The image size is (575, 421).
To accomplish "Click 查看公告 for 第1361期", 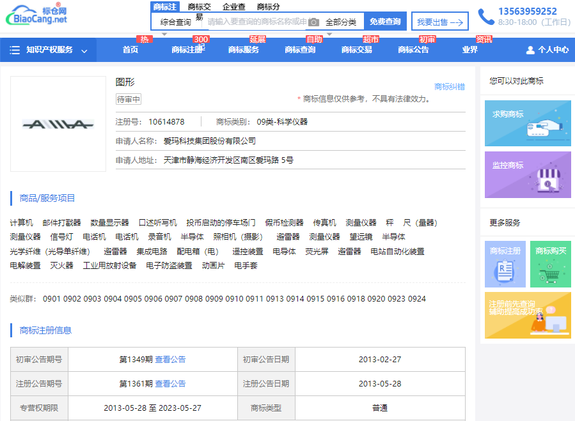I will (171, 383).
